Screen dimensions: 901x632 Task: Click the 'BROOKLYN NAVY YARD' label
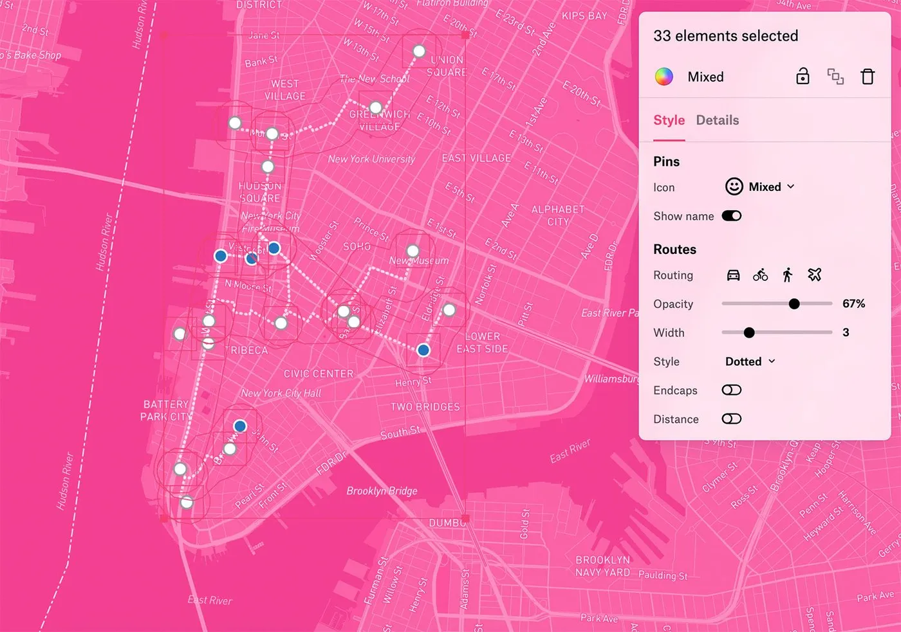click(x=603, y=566)
